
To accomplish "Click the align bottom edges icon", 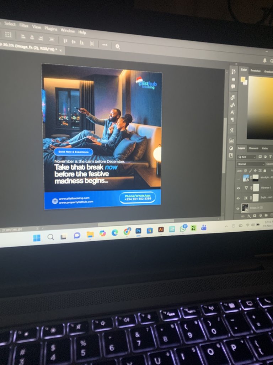I will pos(81,42).
